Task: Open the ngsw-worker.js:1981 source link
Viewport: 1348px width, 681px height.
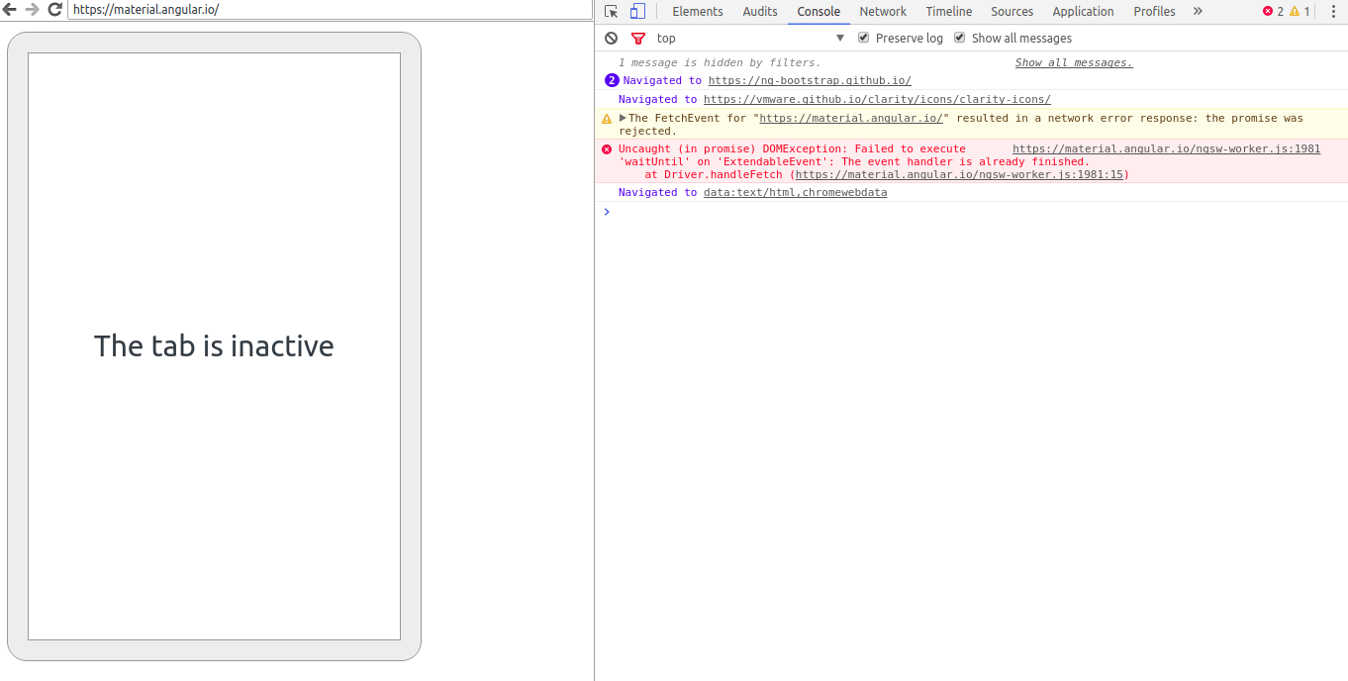Action: coord(1164,148)
